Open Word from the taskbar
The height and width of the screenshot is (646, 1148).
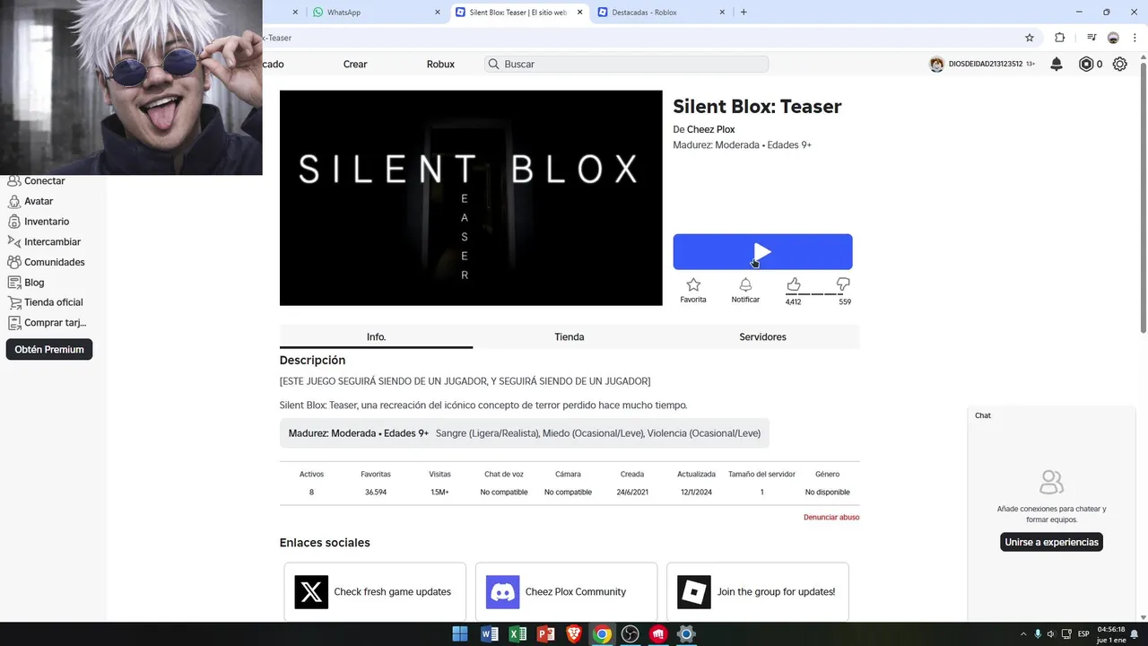point(490,634)
